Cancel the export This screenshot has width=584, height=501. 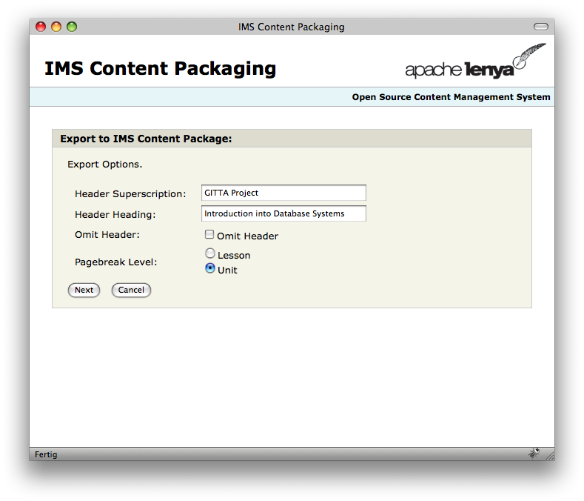pos(131,290)
